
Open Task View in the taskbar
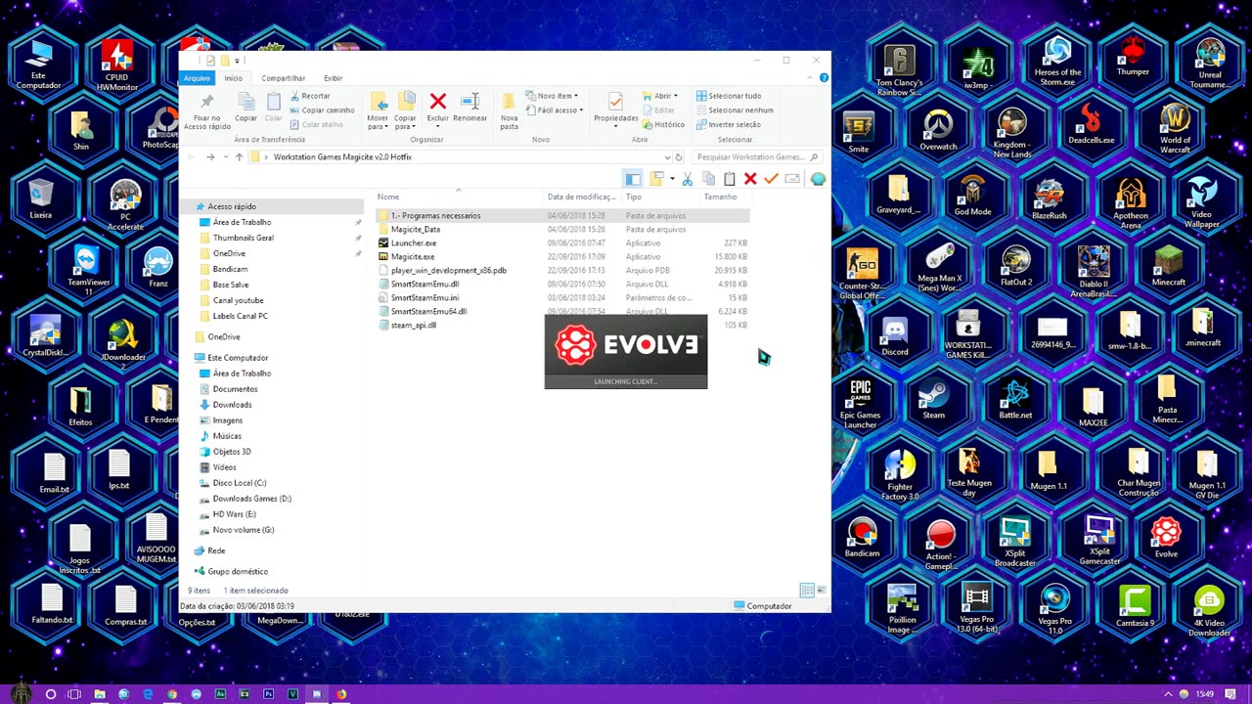(74, 694)
